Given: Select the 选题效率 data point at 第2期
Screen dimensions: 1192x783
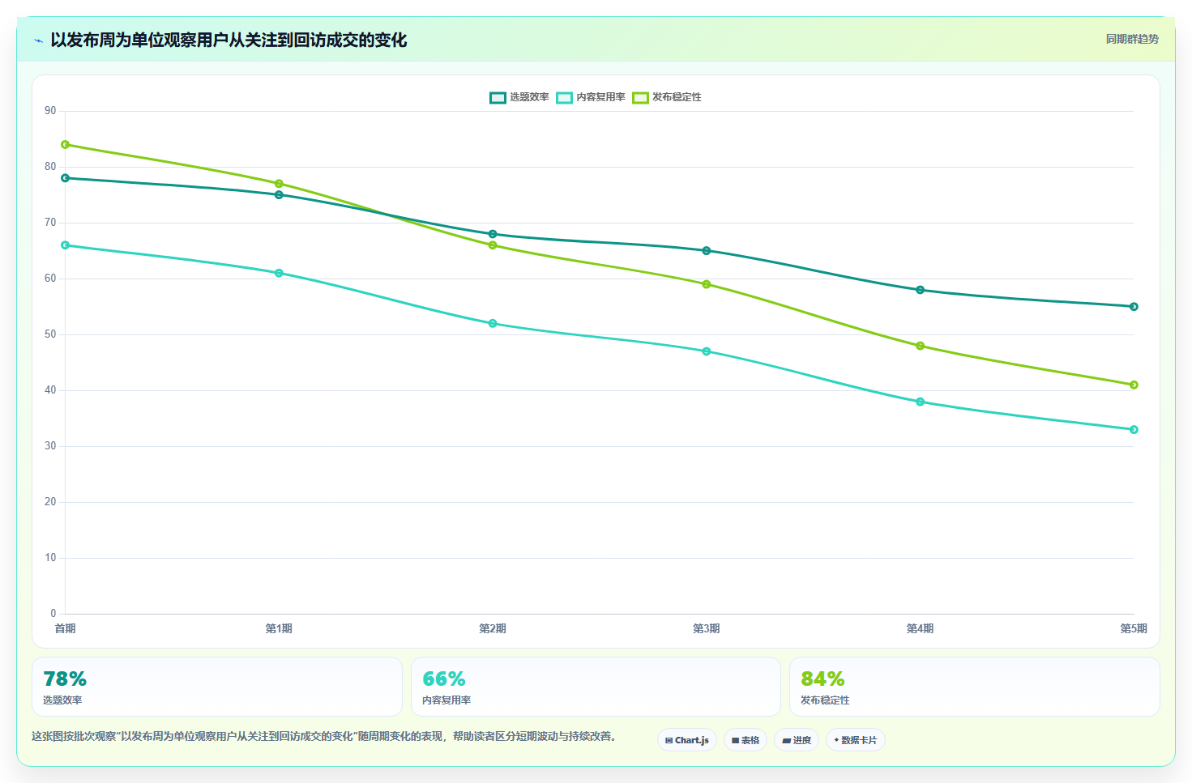Looking at the screenshot, I should pyautogui.click(x=493, y=234).
